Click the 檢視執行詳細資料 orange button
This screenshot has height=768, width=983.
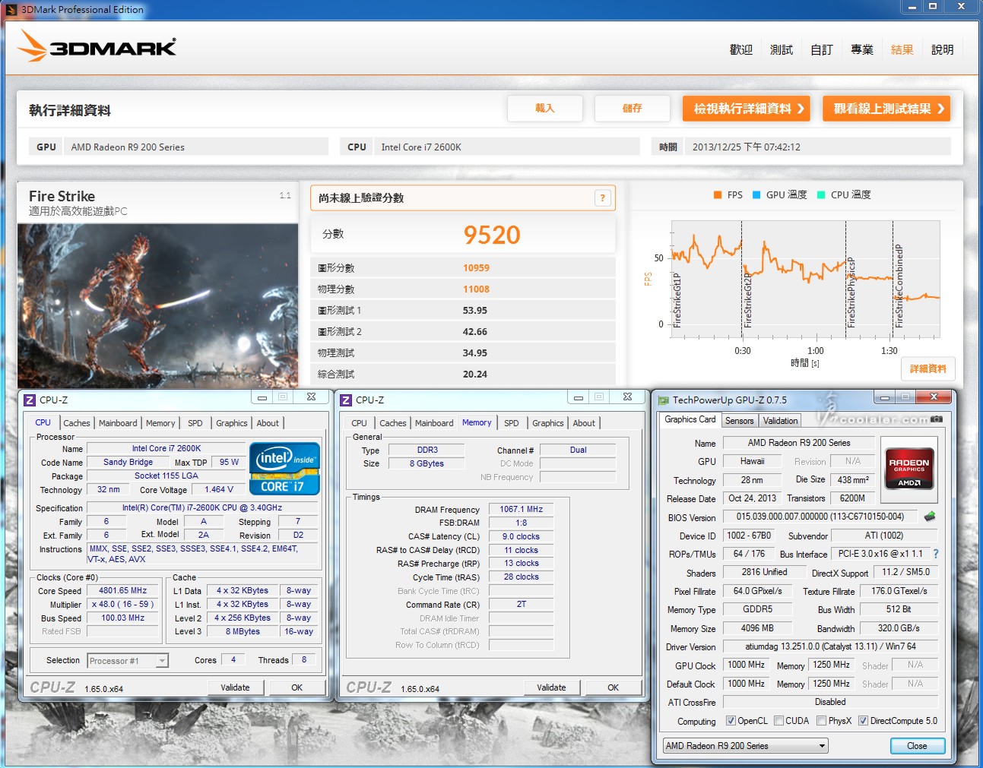(x=746, y=109)
